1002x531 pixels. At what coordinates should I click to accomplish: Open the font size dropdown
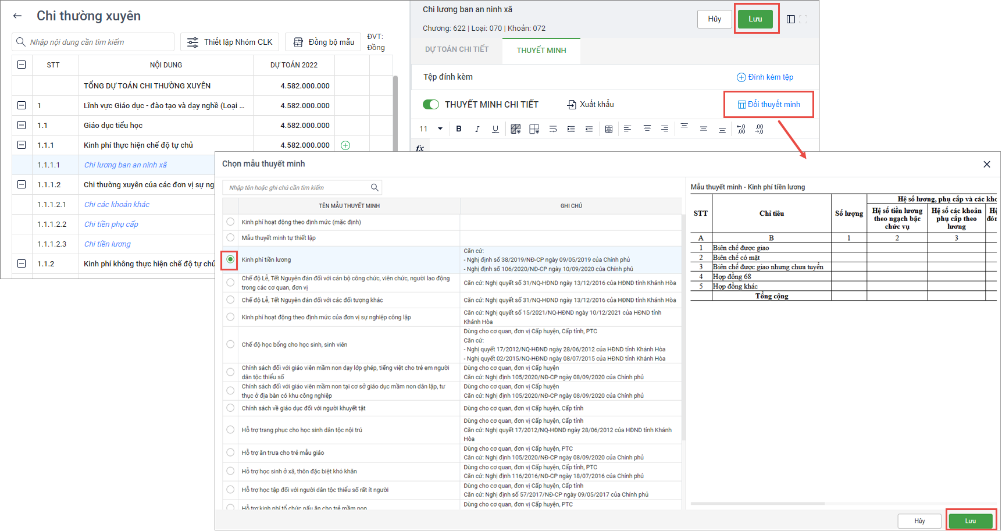coord(440,129)
